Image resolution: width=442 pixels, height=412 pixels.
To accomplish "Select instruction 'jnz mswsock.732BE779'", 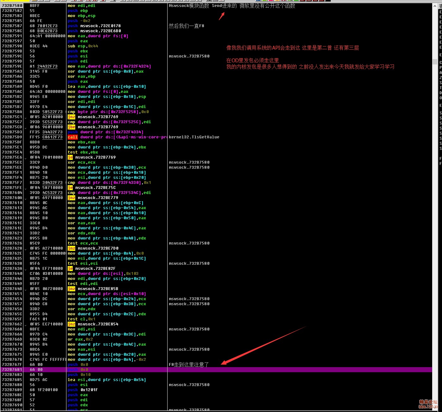I will tap(93, 198).
